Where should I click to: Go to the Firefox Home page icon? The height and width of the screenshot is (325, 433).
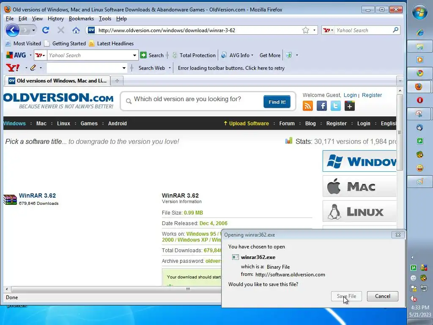pos(76,30)
